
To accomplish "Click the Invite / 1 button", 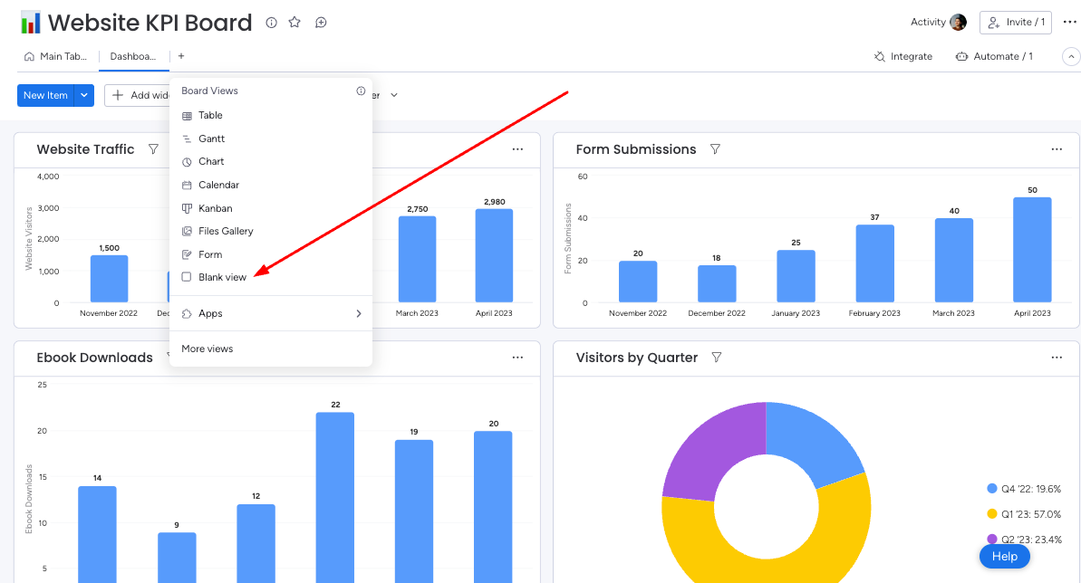I will point(1016,22).
